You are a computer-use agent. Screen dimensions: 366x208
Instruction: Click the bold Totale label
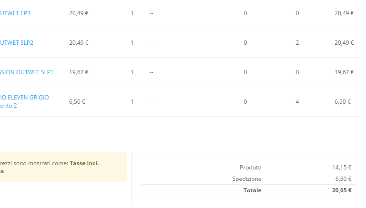tap(252, 190)
